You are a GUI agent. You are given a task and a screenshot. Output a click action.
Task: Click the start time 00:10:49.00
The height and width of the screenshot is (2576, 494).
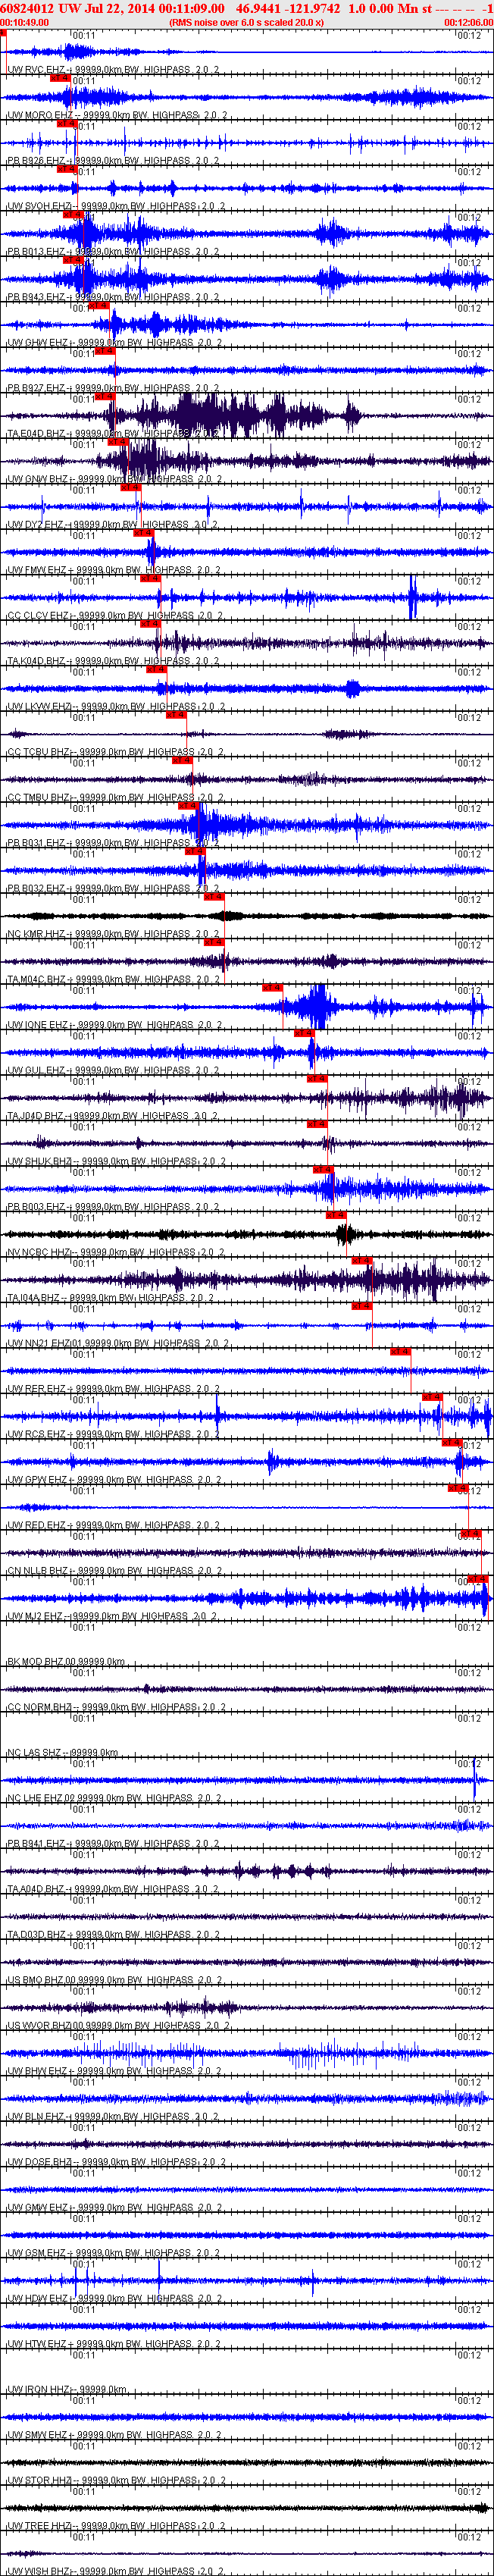click(x=24, y=21)
